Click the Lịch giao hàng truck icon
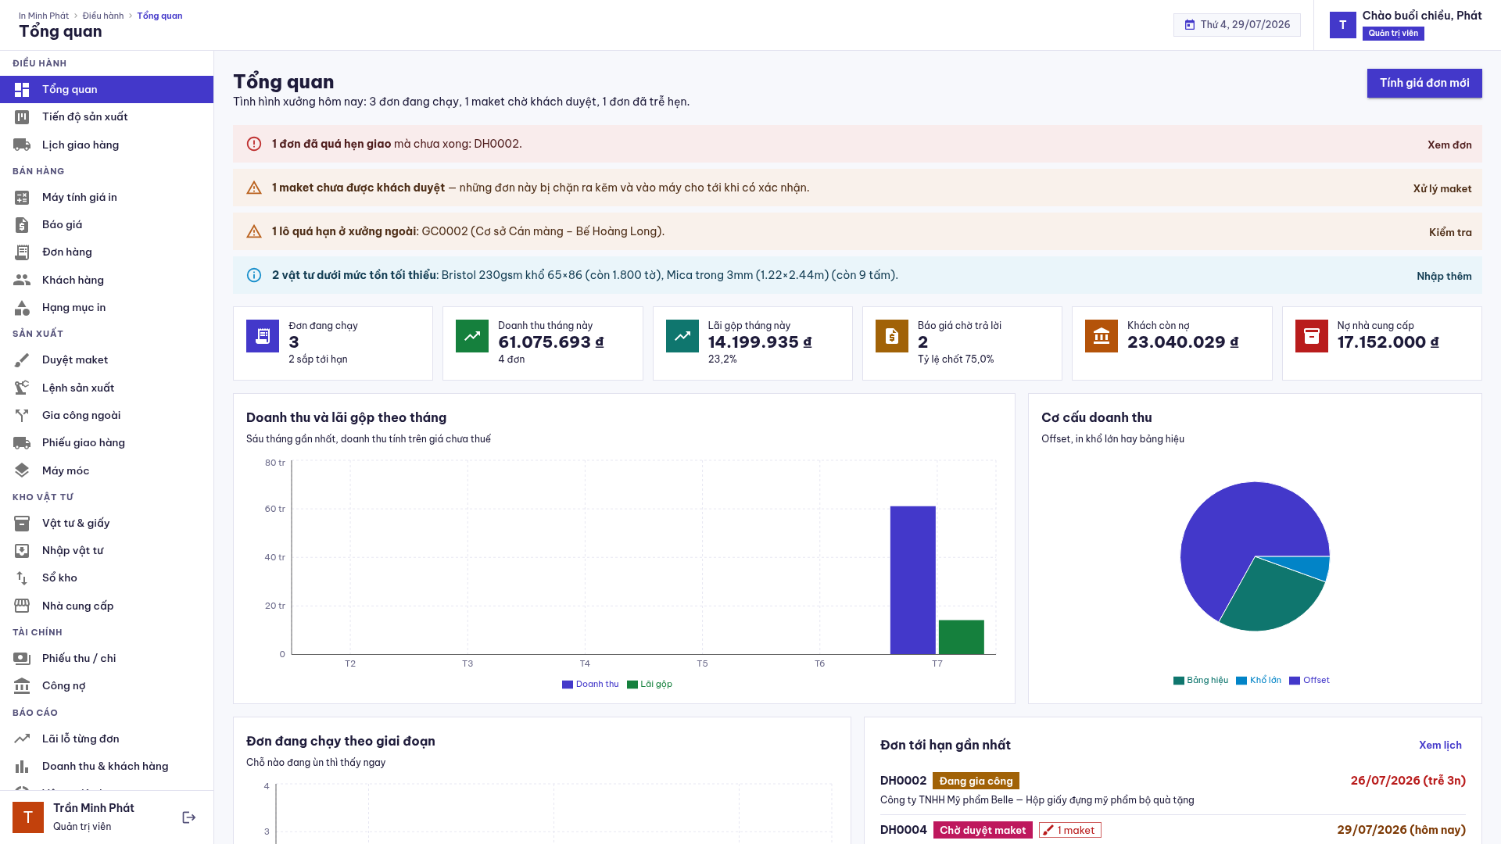 click(22, 145)
